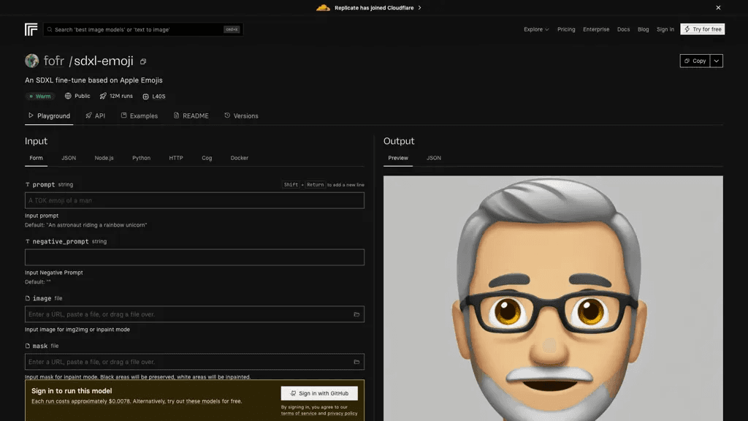Switch to the API tab
This screenshot has height=421, width=748.
coord(96,115)
